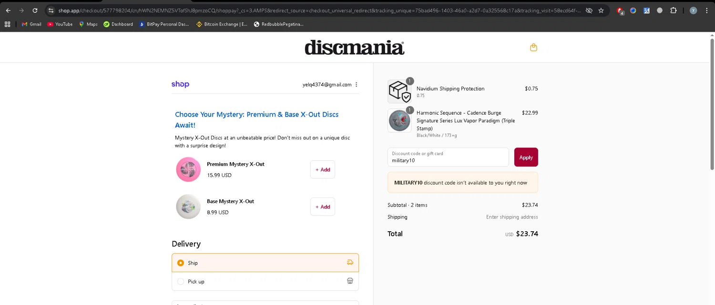The height and width of the screenshot is (305, 715).
Task: Click the Base Mystery X-Out disc thumbnail
Action: [188, 207]
